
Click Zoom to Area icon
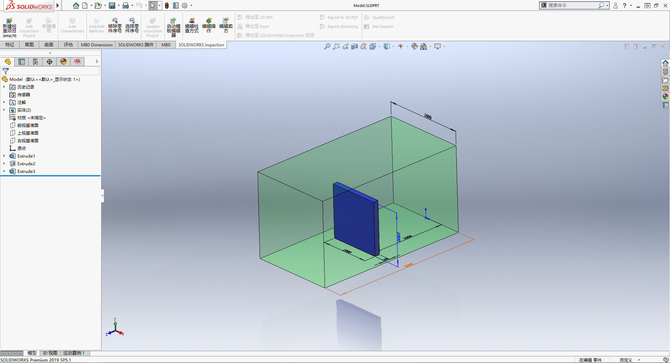click(336, 46)
